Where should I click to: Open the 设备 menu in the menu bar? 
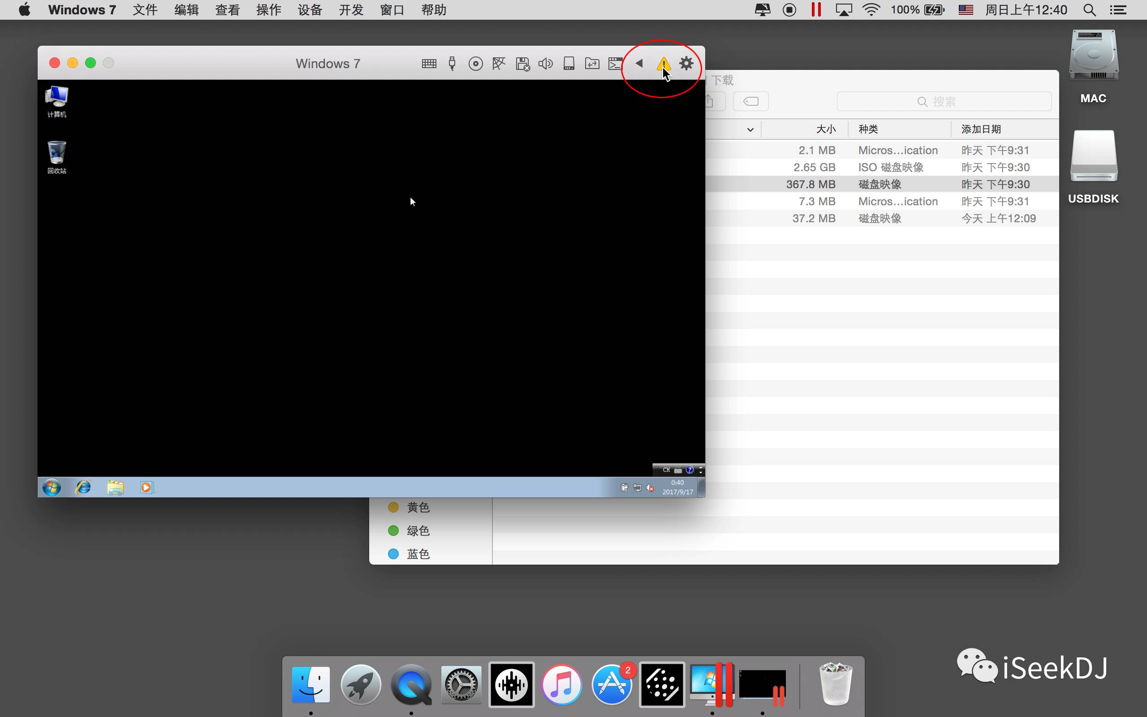point(310,10)
